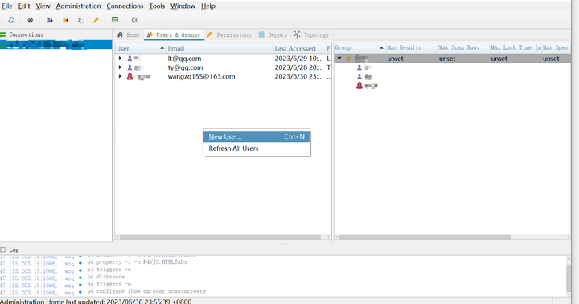Click the right scroll arrow under users list

coord(329,237)
